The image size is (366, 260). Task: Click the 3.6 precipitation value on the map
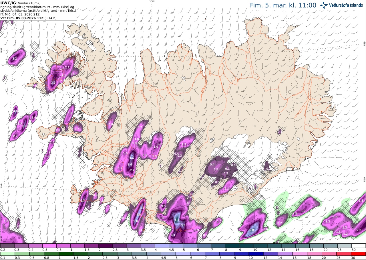pyautogui.click(x=130, y=164)
